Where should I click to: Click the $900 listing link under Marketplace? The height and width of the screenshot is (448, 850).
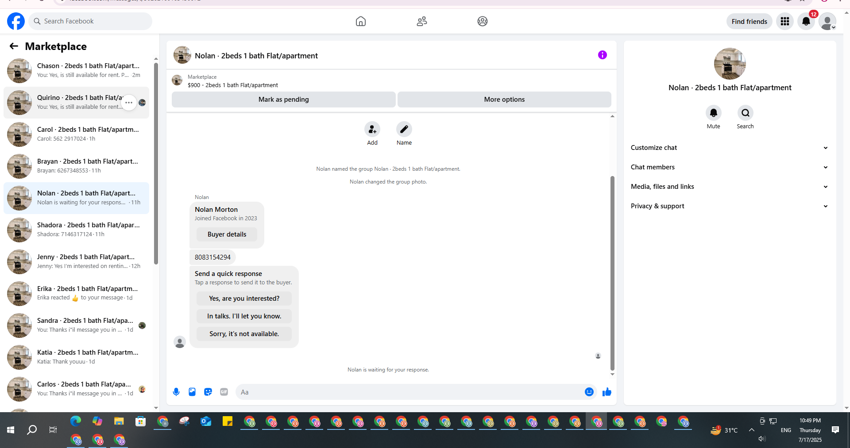(233, 85)
